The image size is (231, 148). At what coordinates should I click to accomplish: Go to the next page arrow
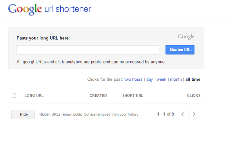tap(194, 114)
